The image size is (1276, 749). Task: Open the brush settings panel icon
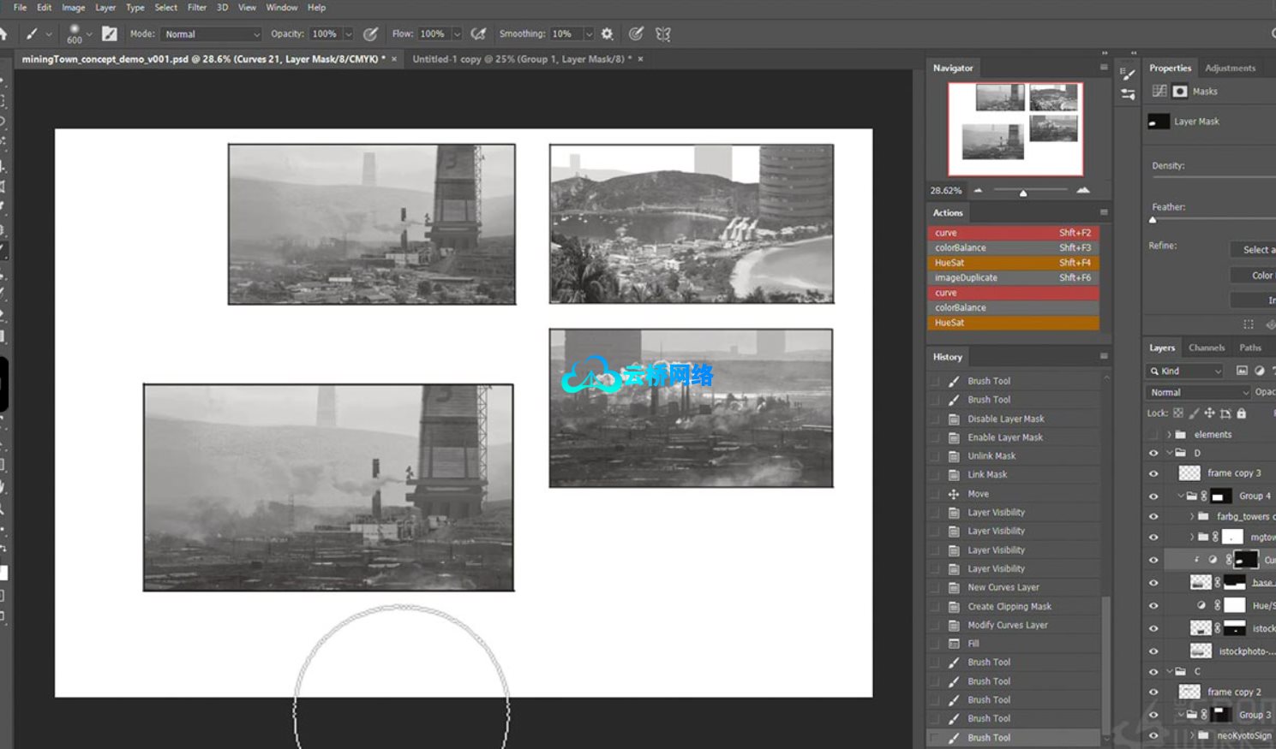pyautogui.click(x=110, y=34)
